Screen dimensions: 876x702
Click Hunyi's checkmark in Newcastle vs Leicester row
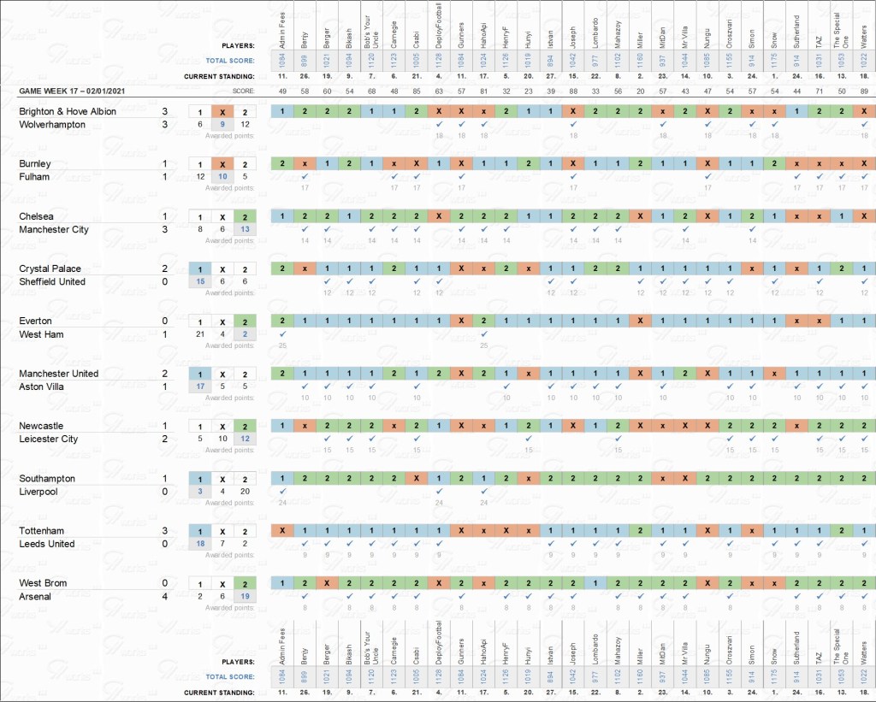(x=528, y=439)
